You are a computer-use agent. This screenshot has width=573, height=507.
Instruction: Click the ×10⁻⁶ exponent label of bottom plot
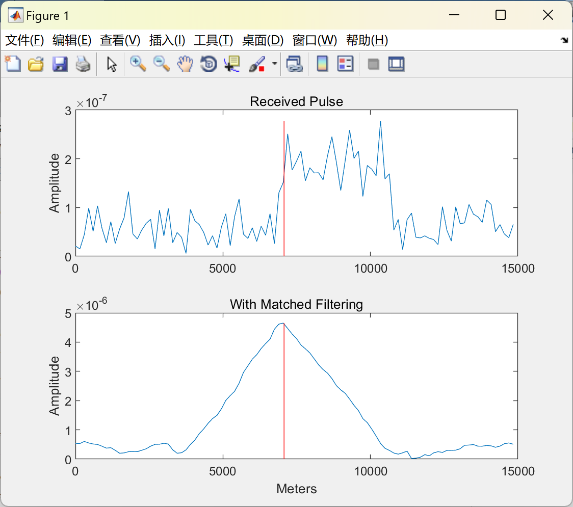click(x=92, y=304)
